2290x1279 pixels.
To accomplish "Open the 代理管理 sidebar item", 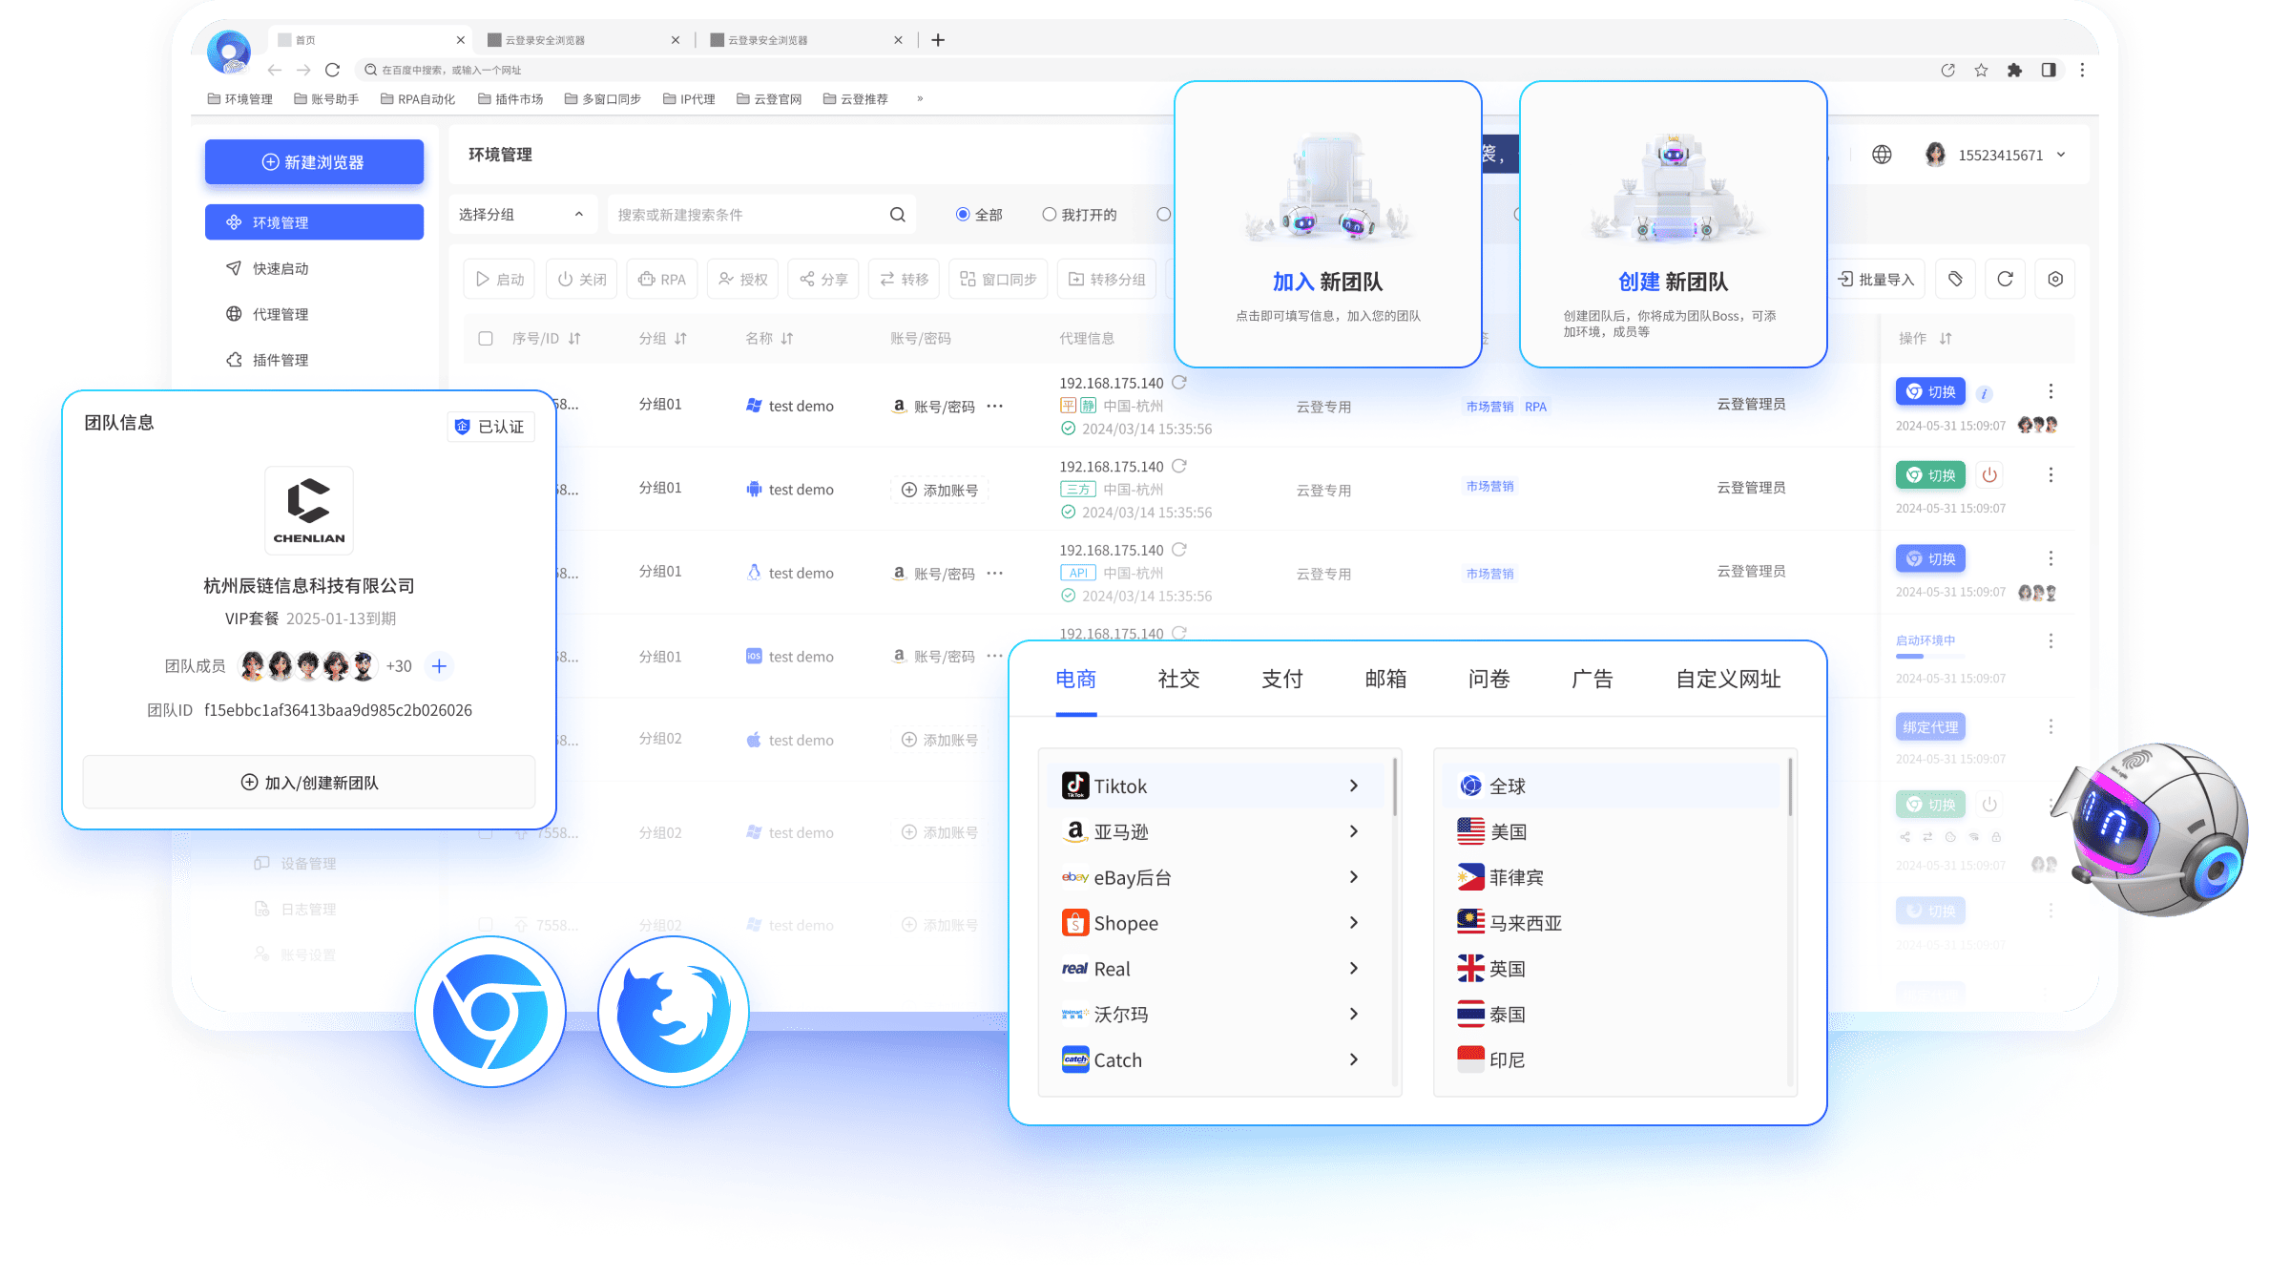I will coord(280,314).
